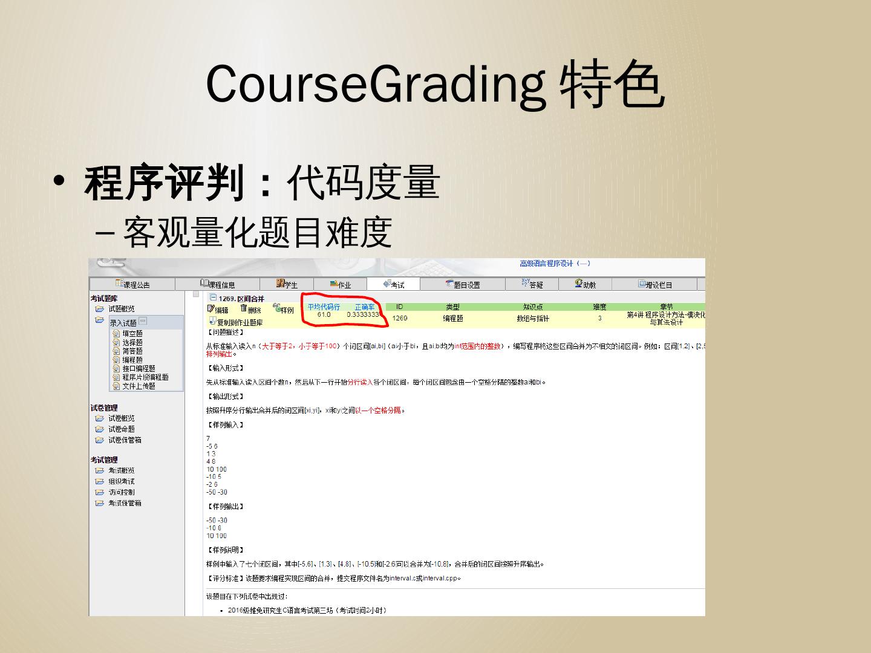Edit question with the 编辑 pencil icon
Viewport: 871px width, 653px height.
tap(211, 308)
